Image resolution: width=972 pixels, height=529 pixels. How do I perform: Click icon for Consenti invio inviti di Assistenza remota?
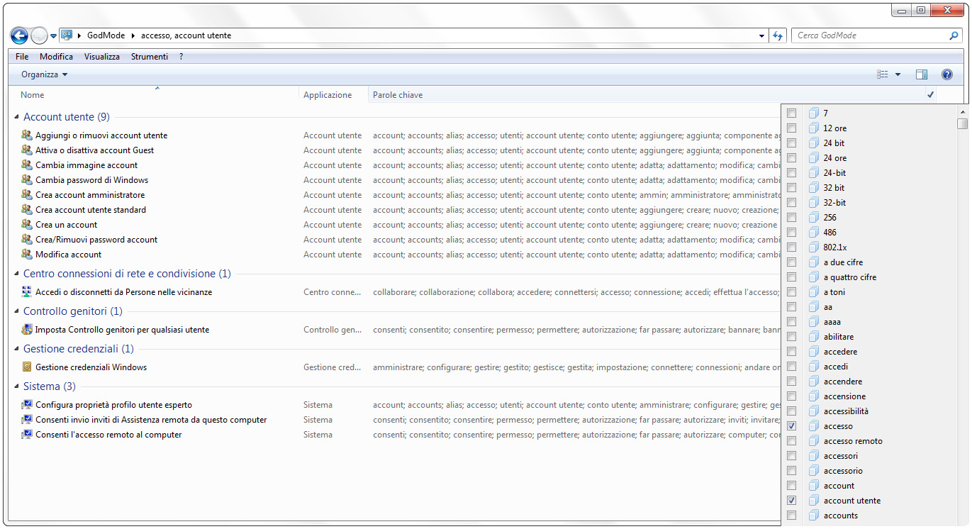[27, 420]
